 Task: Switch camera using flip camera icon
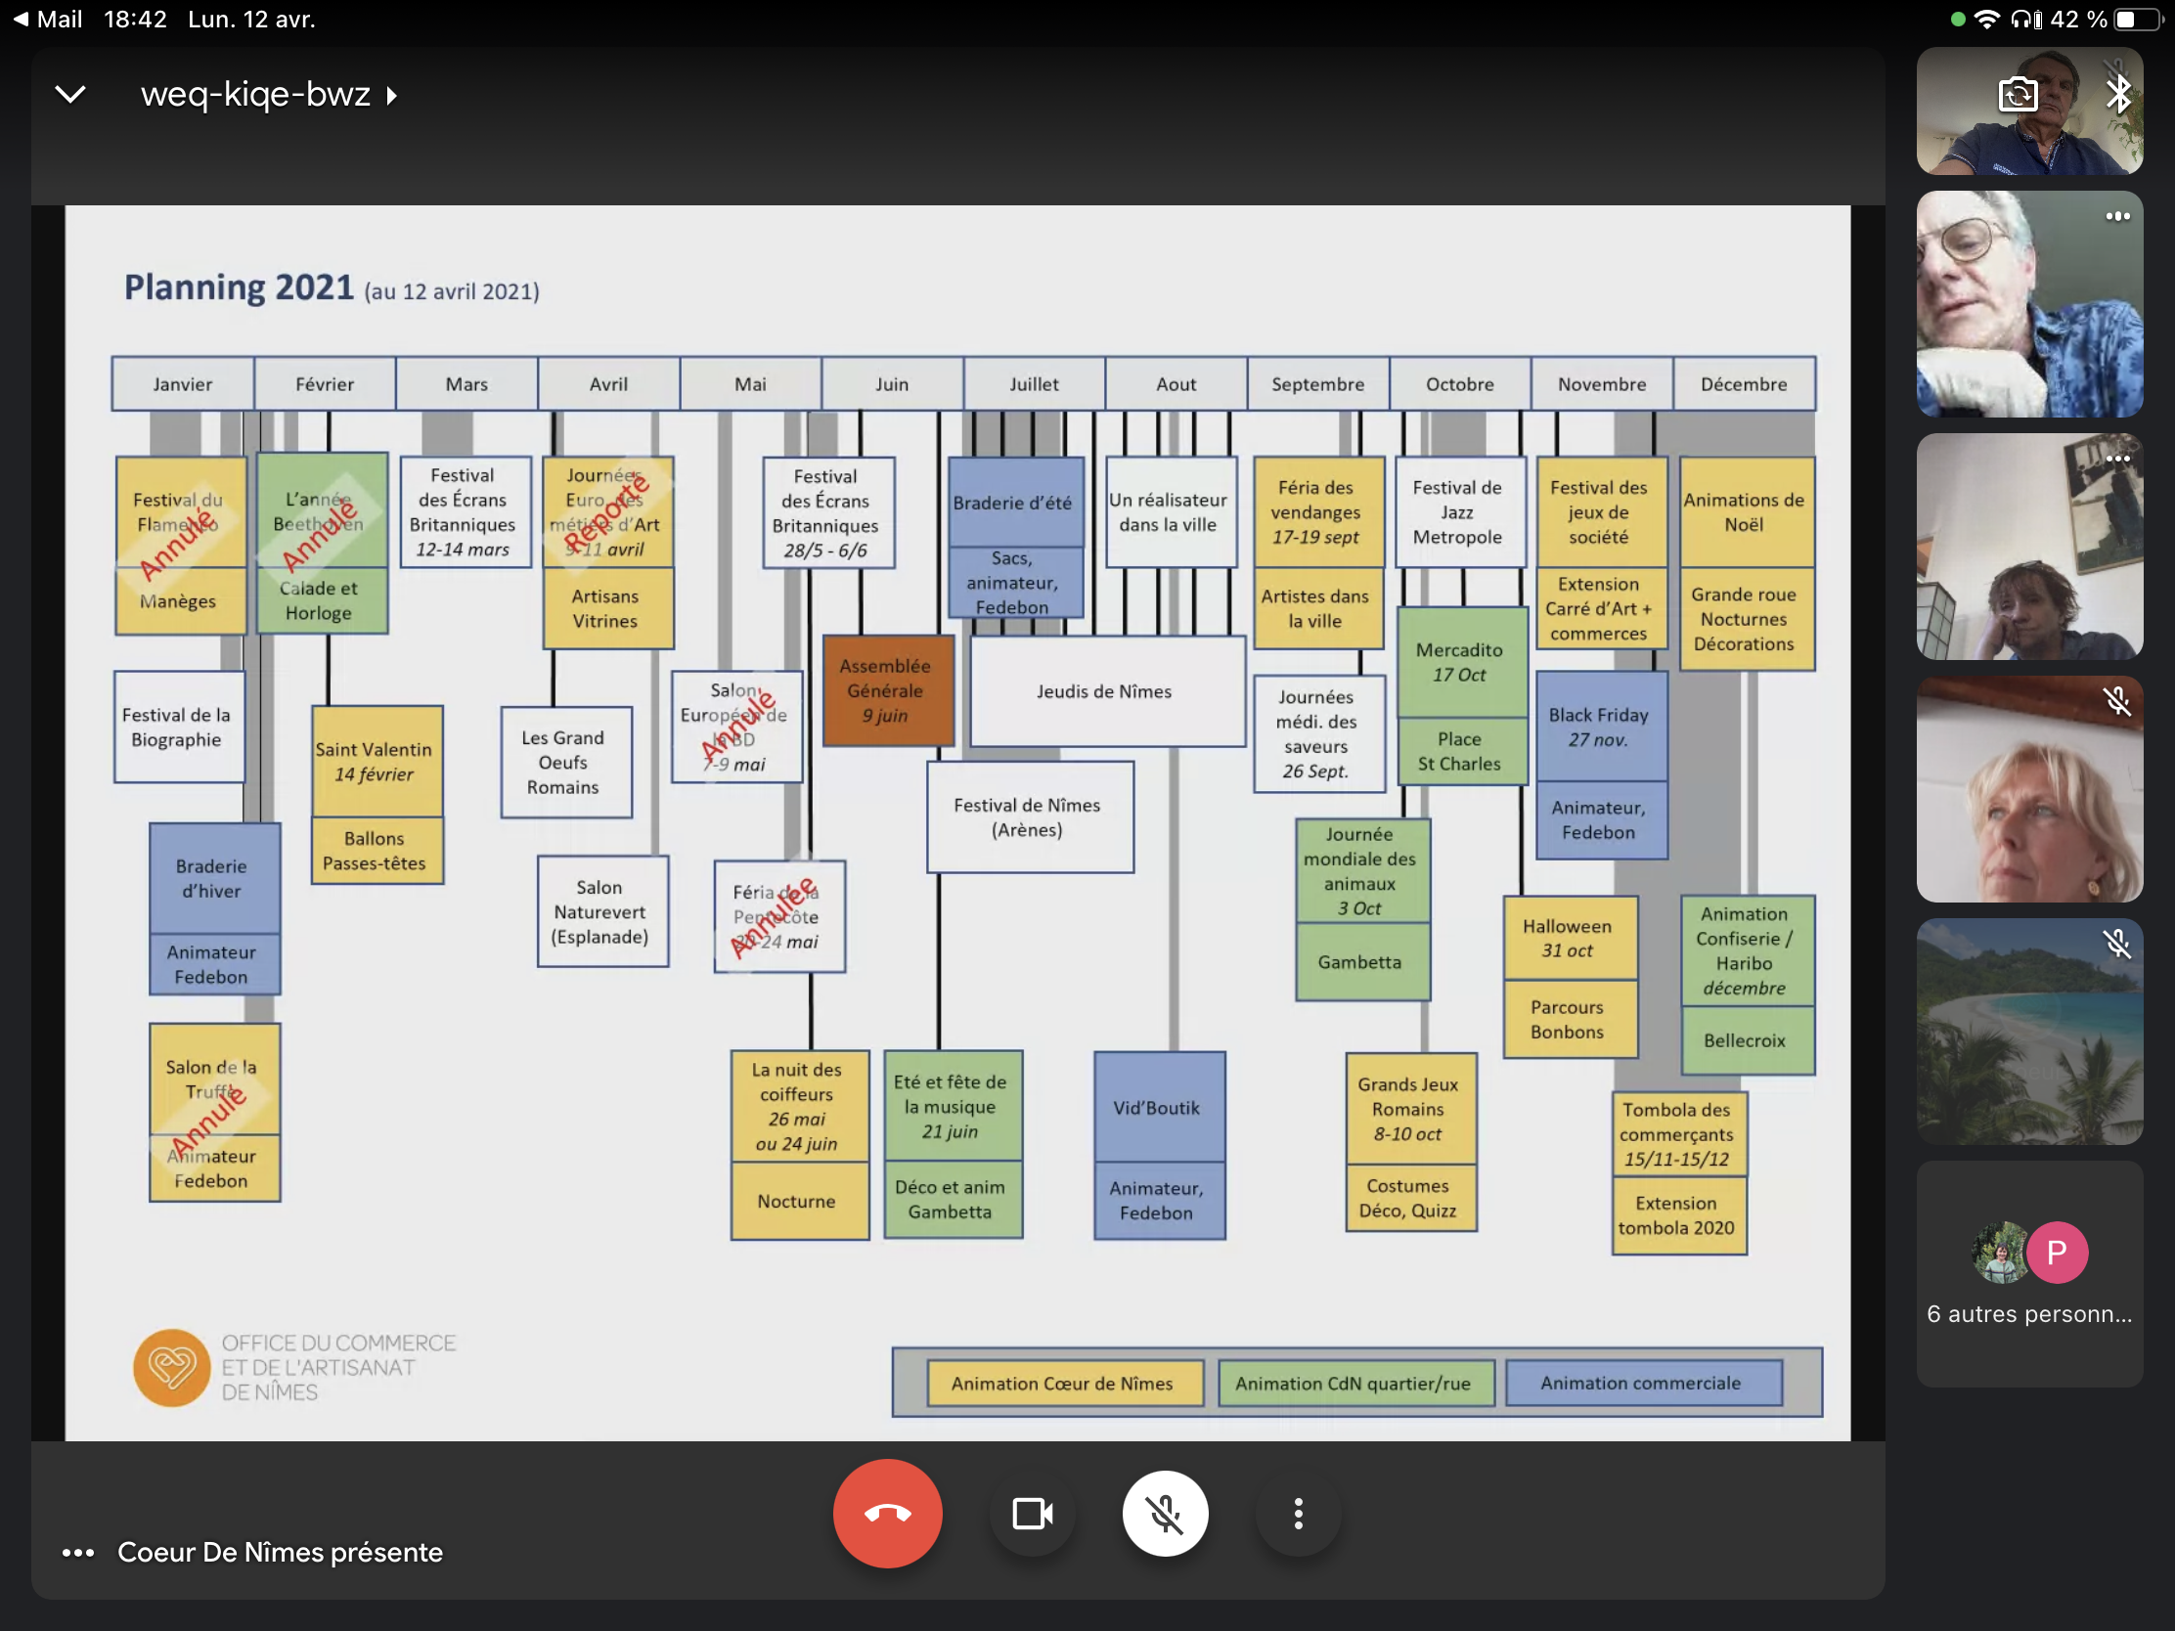tap(2018, 95)
